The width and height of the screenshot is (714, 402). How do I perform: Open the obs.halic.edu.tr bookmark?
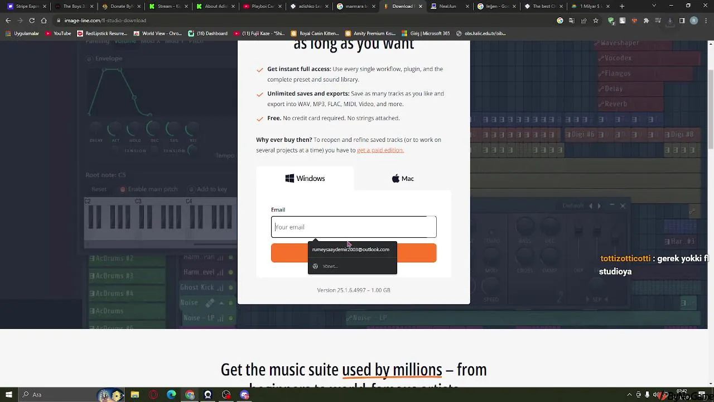pyautogui.click(x=481, y=33)
